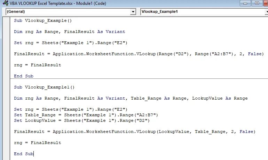The height and width of the screenshot is (160, 268).
Task: Expand the (General) object dropdown arrow
Action: point(133,12)
